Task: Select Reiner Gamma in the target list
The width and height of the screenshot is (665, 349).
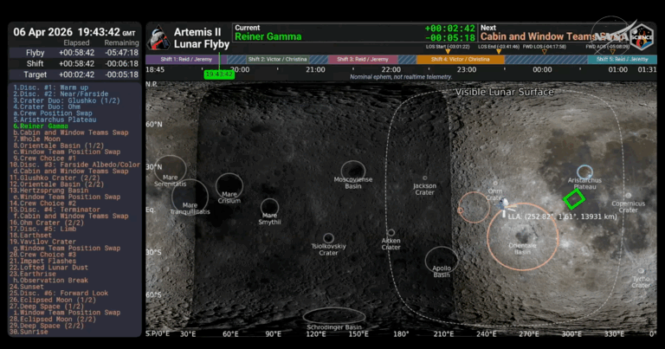Action: (x=40, y=126)
